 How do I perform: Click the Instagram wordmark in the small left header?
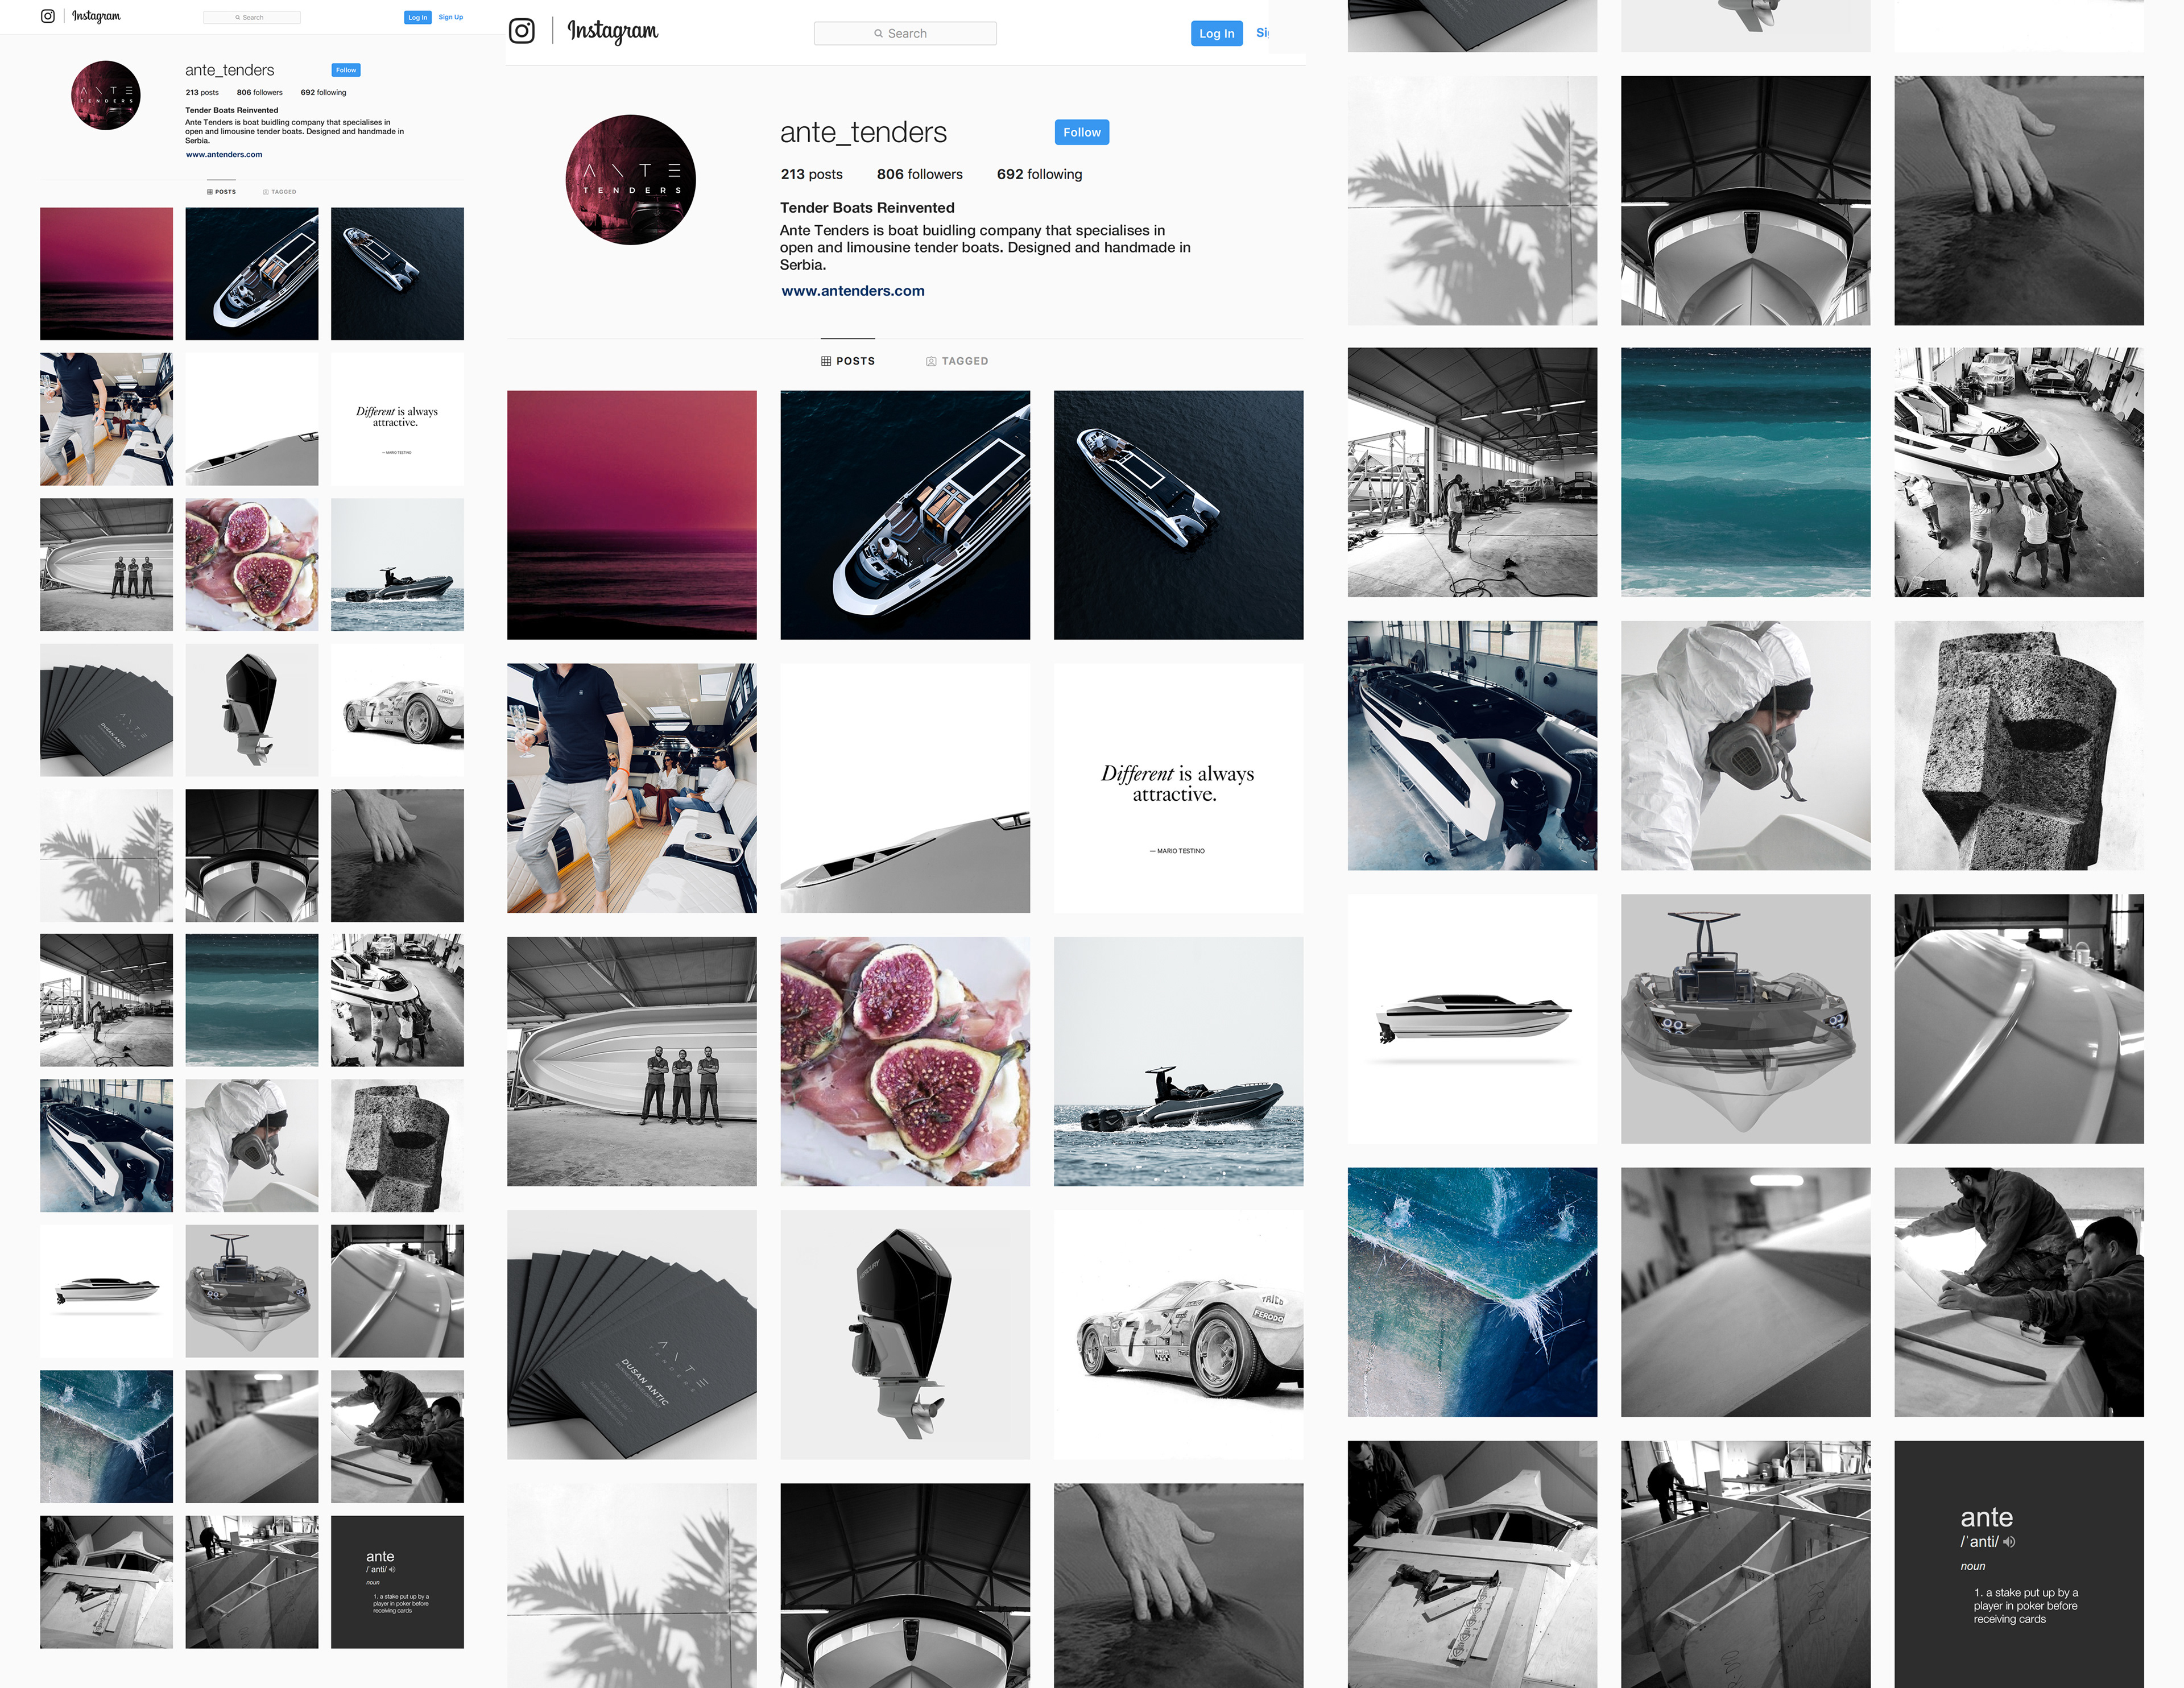point(96,16)
